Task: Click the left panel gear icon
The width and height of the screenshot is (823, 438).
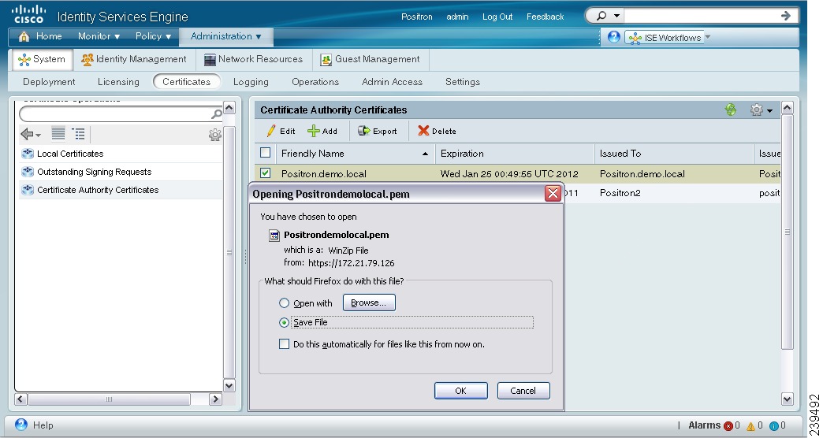Action: [x=214, y=135]
